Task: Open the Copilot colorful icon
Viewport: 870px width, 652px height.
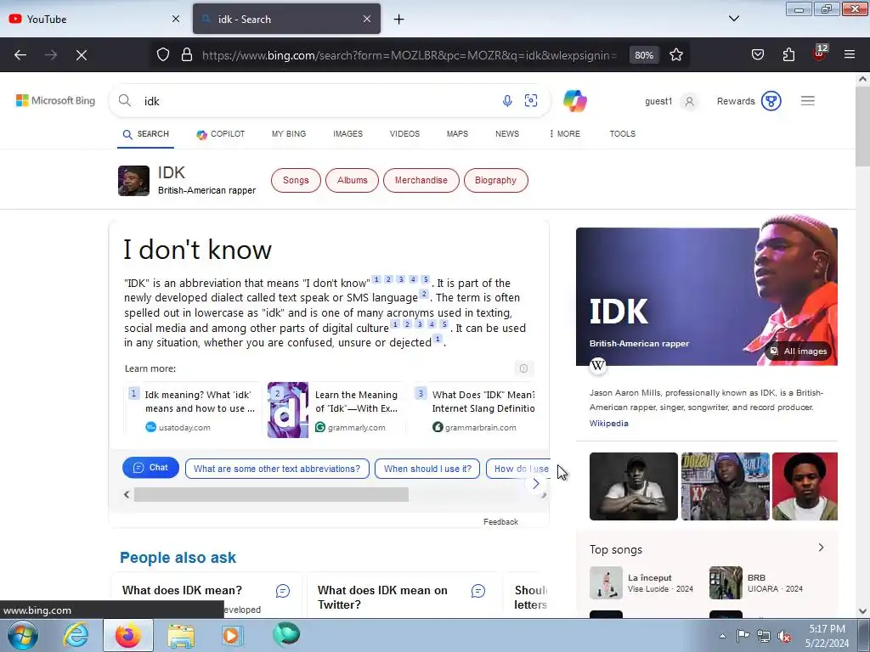Action: [575, 101]
